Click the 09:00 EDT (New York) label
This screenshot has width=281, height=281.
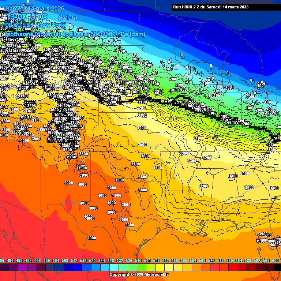[x=35, y=25]
